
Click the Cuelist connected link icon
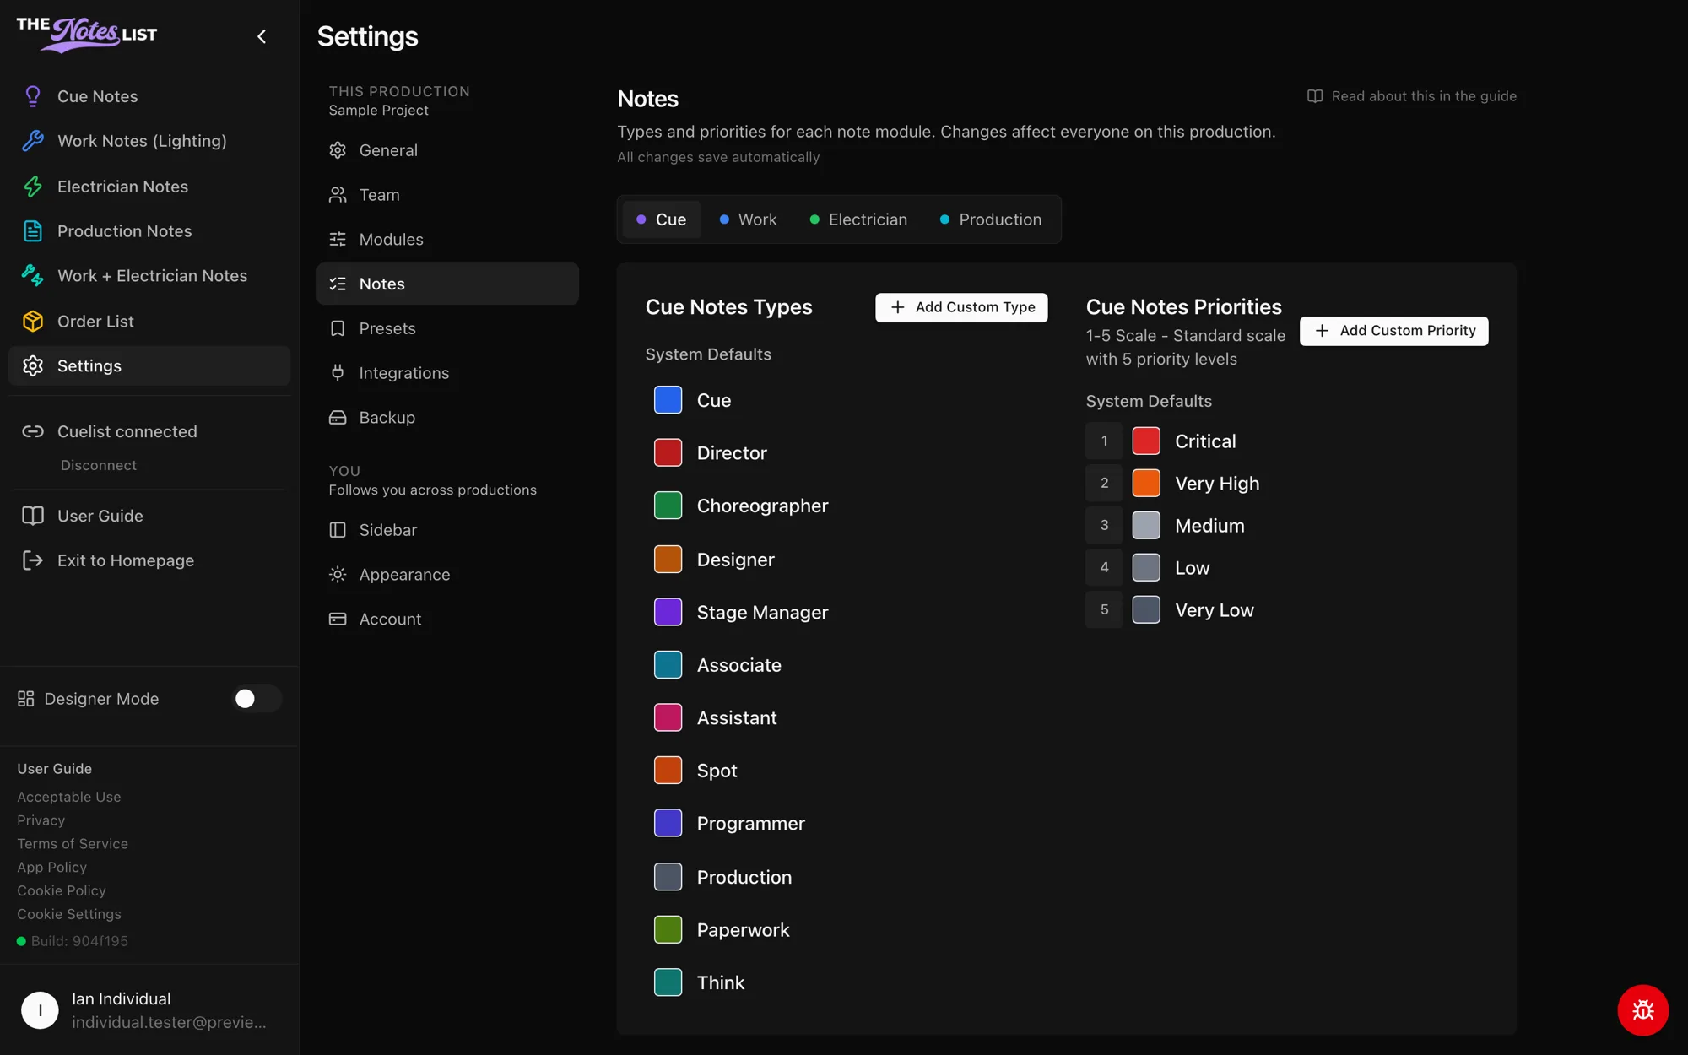click(33, 431)
